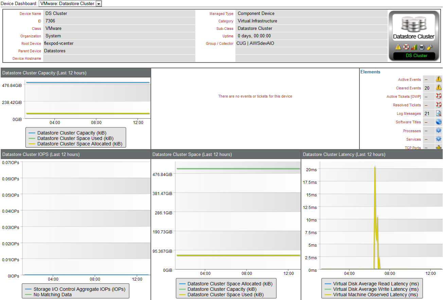Open Cleared Events via its warning icon

438,88
